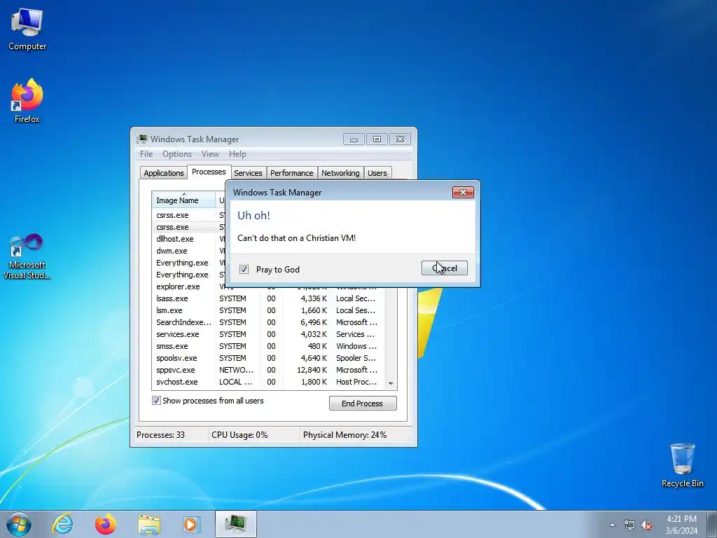Image resolution: width=717 pixels, height=538 pixels.
Task: Click Physical Memory: 24% status entry
Action: pos(344,434)
